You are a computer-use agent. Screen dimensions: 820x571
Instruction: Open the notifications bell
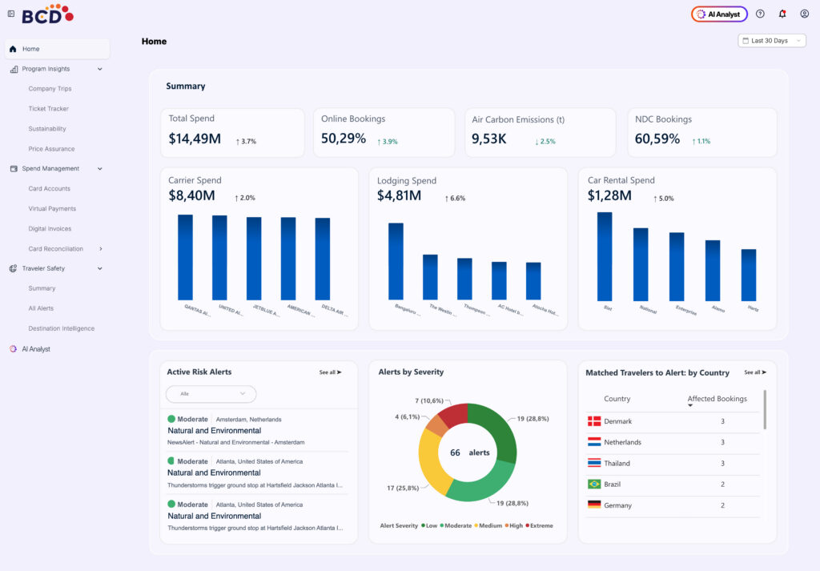click(782, 14)
